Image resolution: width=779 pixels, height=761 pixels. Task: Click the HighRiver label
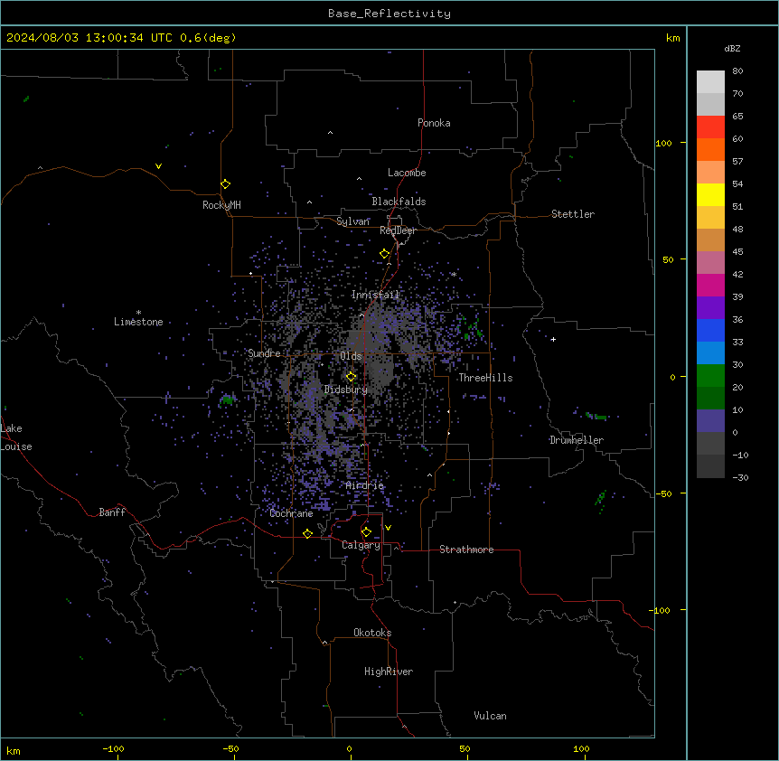click(x=389, y=672)
